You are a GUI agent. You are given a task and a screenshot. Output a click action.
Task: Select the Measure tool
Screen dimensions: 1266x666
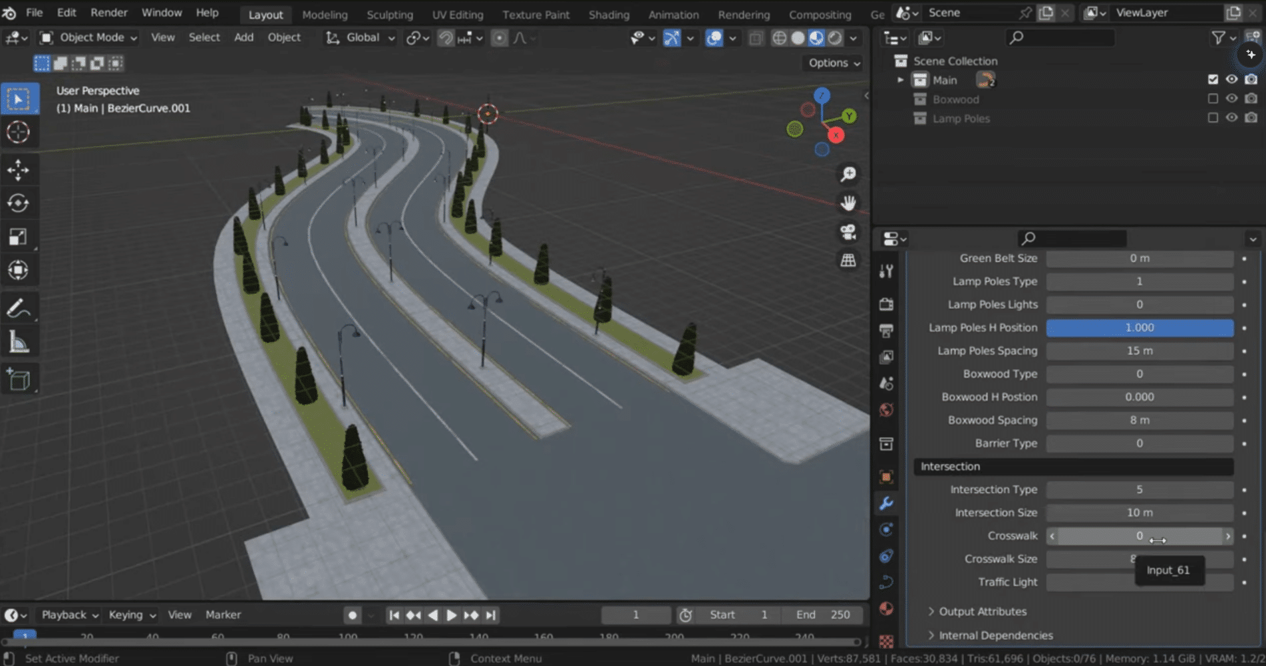tap(18, 343)
